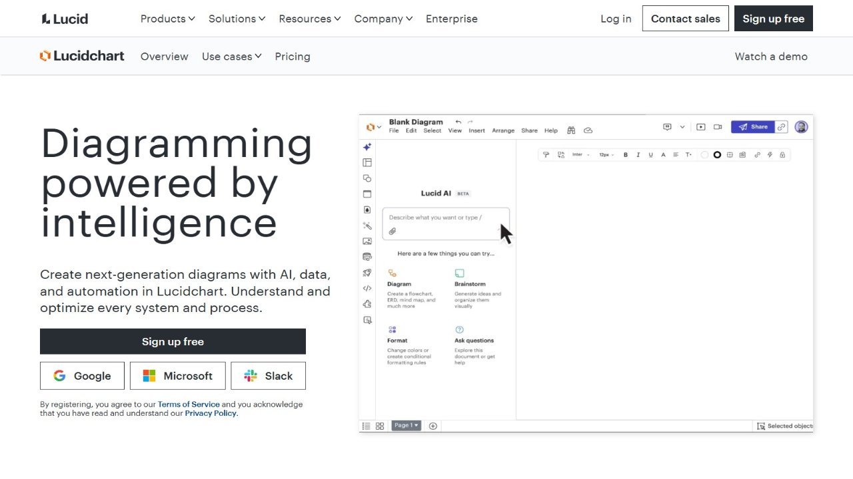
Task: Expand the Resources menu
Action: 310,19
